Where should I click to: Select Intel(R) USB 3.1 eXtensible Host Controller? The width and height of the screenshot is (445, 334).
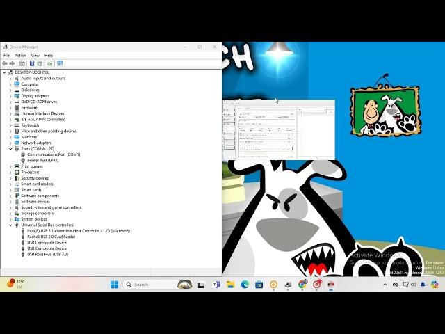79,231
